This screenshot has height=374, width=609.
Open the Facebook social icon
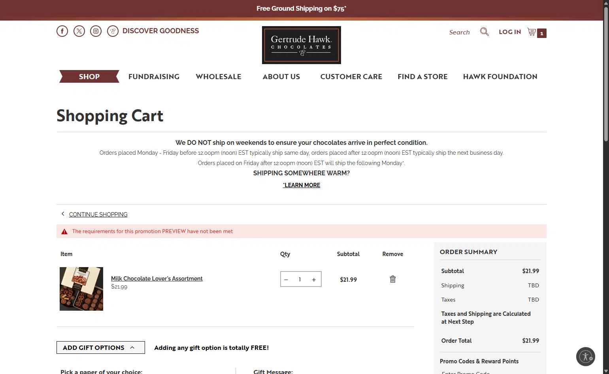click(62, 31)
